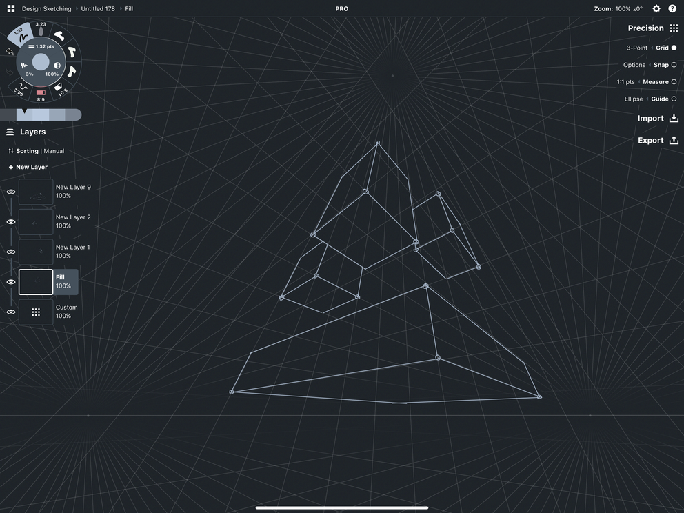Screen dimensions: 684x513
Task: Enable the Snap option
Action: point(673,63)
